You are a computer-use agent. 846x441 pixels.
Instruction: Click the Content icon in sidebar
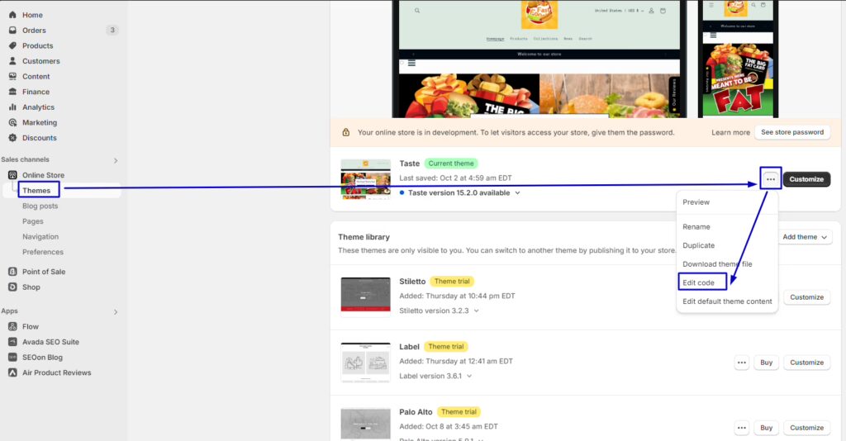click(x=12, y=77)
